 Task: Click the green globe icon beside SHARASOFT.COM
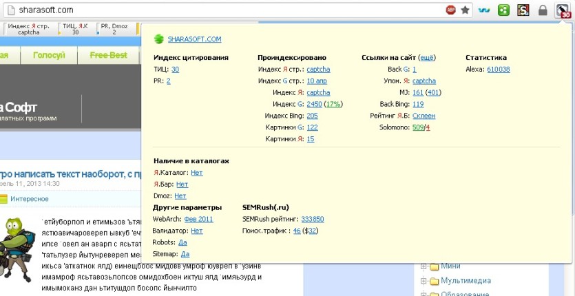159,39
